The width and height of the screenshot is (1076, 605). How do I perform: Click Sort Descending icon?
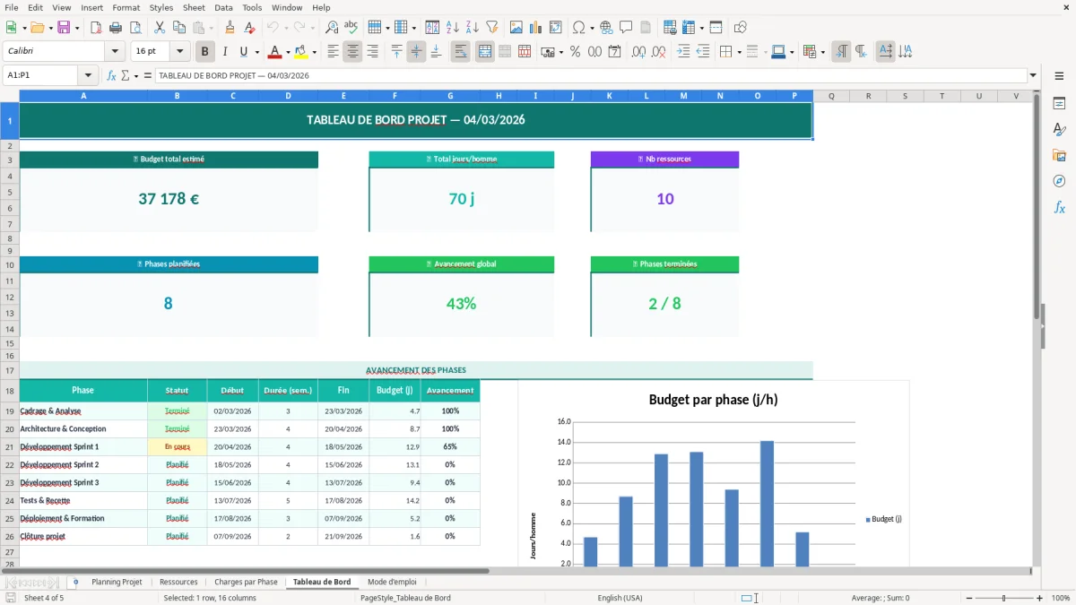click(x=472, y=28)
